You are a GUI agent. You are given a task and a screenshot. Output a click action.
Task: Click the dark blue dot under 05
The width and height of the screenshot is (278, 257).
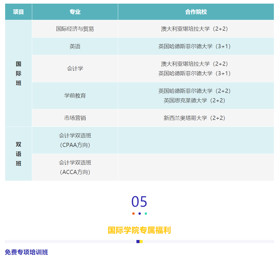pos(140,213)
